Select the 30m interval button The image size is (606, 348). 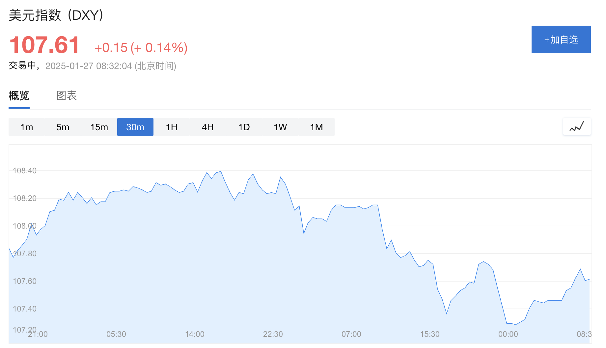point(135,127)
